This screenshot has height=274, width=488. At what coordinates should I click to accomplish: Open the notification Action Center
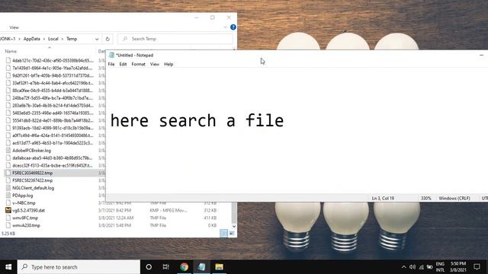coord(477,267)
